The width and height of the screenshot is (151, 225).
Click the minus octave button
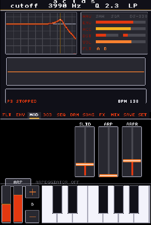point(32,217)
